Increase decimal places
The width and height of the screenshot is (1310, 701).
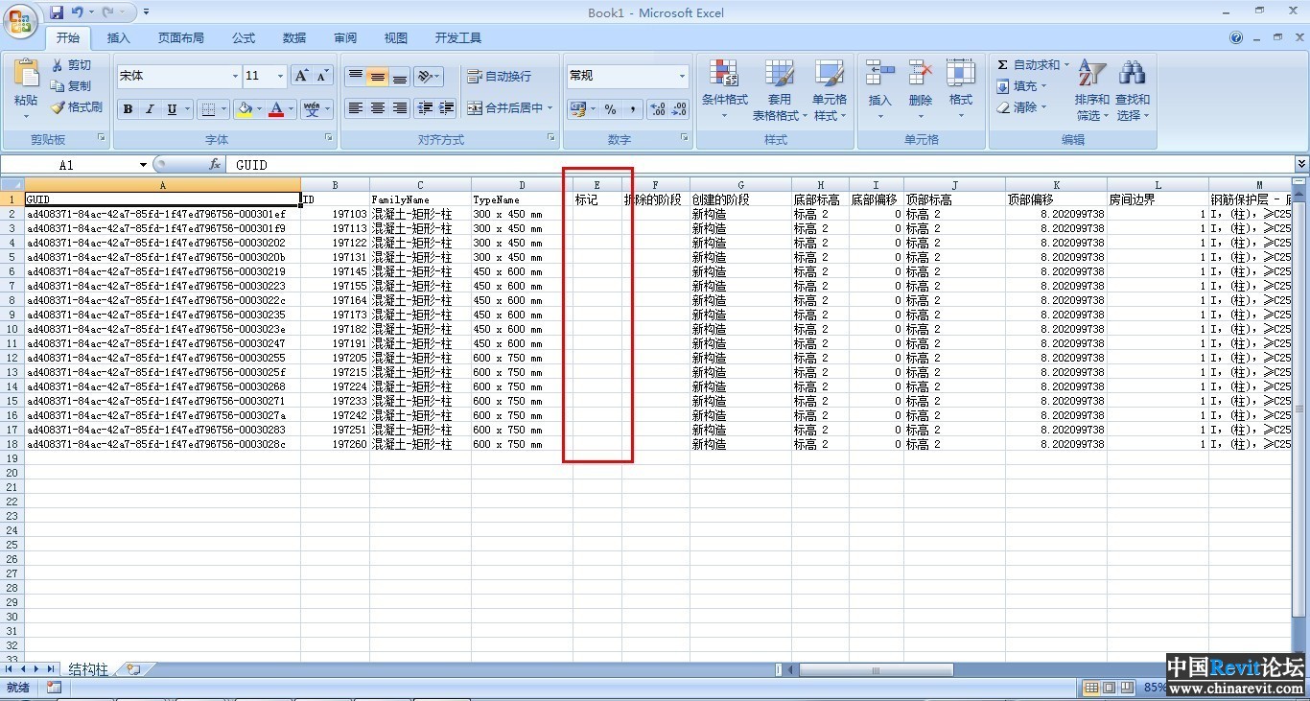point(657,109)
